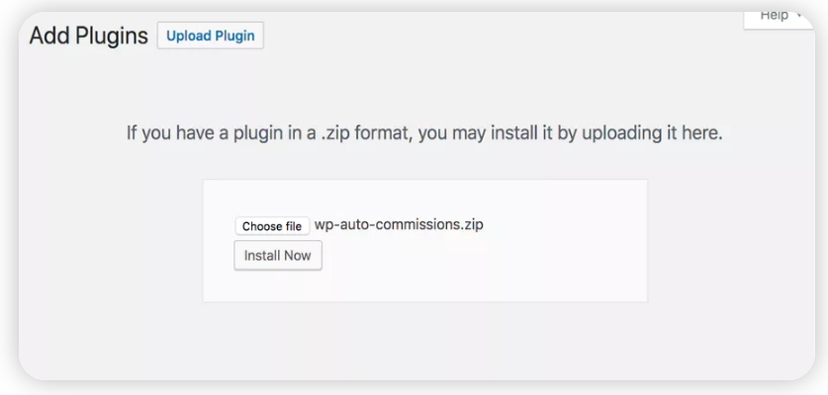Expand the Help panel arrow
The image size is (828, 395).
point(799,15)
